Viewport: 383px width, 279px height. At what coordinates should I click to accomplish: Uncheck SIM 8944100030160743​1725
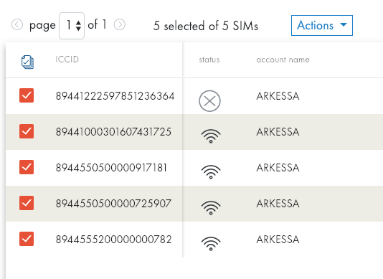[x=27, y=131]
